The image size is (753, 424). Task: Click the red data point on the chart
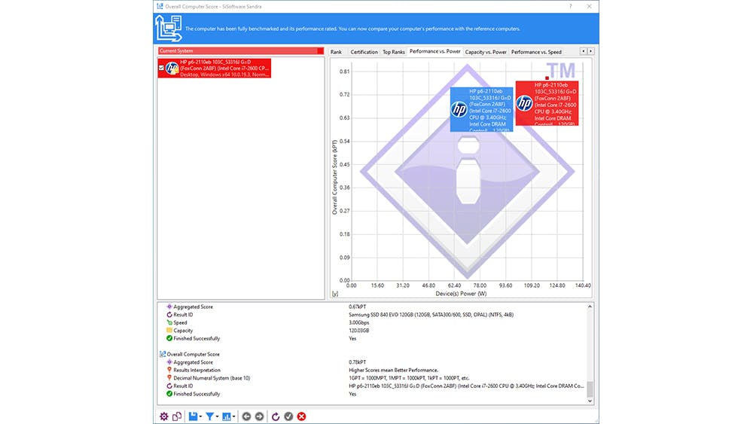pos(547,78)
